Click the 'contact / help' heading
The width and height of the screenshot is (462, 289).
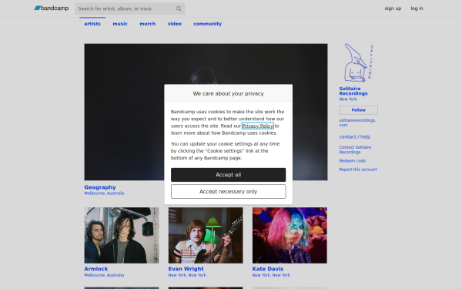(x=354, y=137)
